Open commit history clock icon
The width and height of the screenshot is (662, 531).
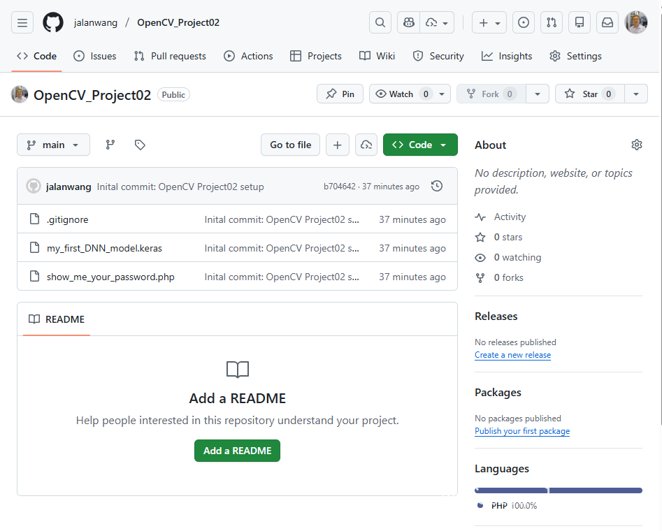point(437,186)
